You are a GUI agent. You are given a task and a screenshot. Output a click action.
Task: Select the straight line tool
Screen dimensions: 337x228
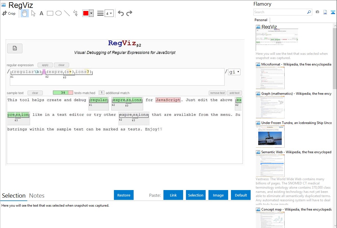pyautogui.click(x=67, y=13)
